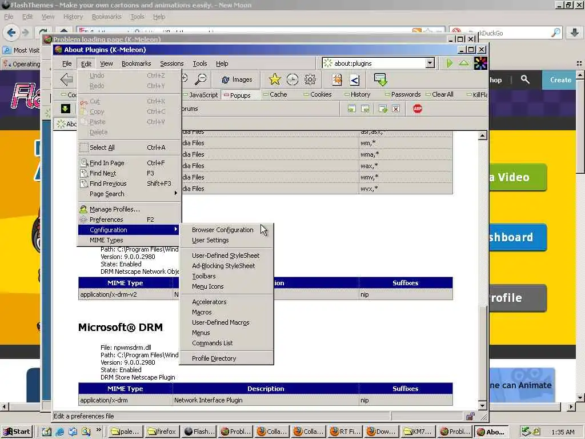Image resolution: width=585 pixels, height=439 pixels.
Task: Toggle the Images reload button
Action: click(237, 79)
